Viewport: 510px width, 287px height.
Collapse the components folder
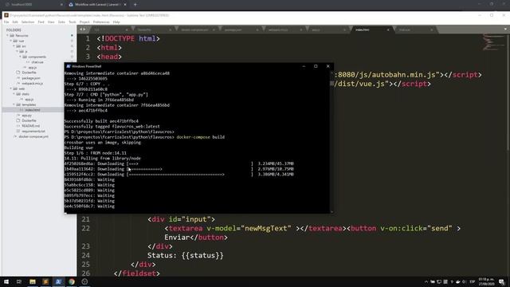[21, 57]
